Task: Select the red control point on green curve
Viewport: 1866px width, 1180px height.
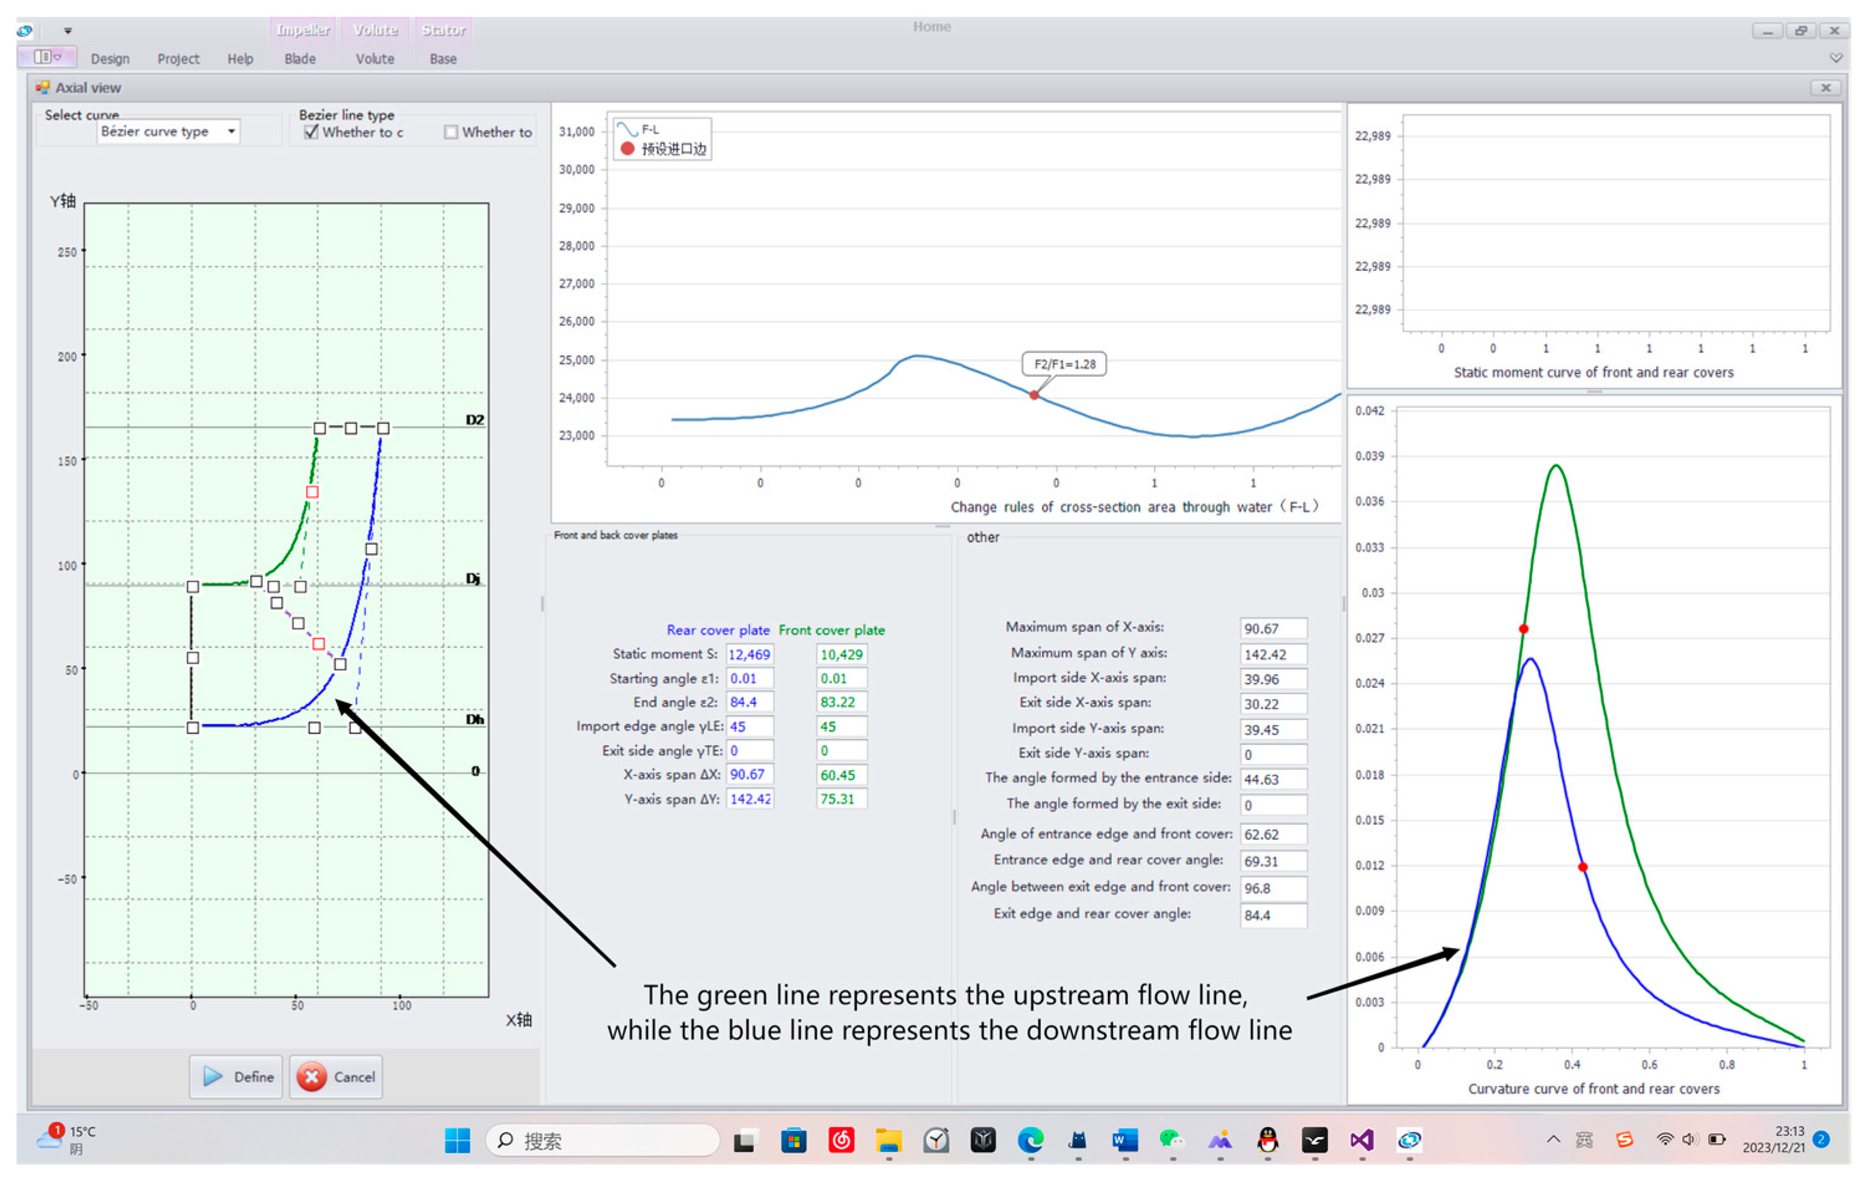Action: [313, 492]
